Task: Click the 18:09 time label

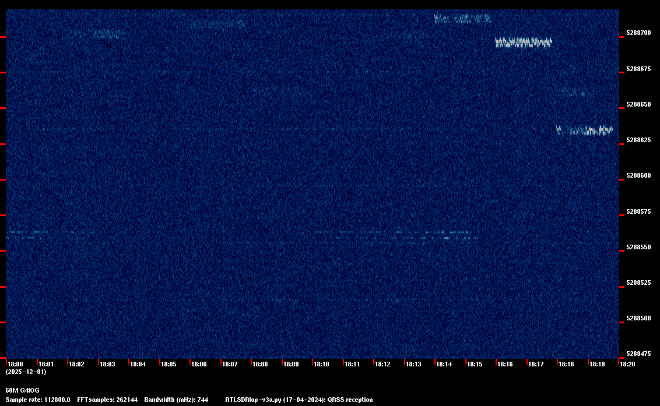Action: (x=292, y=364)
